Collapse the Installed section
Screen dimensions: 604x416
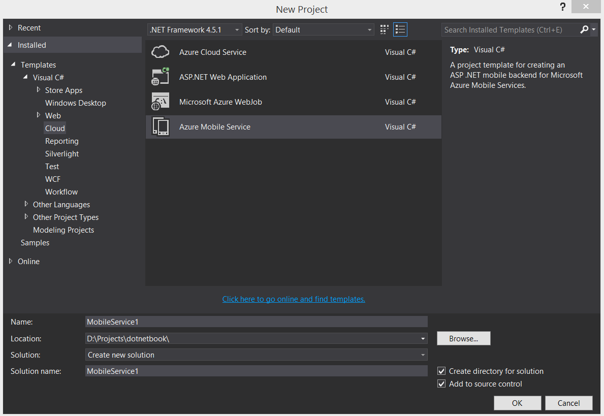pos(10,45)
